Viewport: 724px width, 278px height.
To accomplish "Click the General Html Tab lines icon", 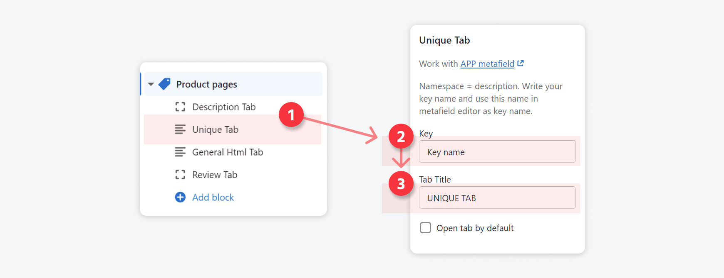I will [x=180, y=152].
